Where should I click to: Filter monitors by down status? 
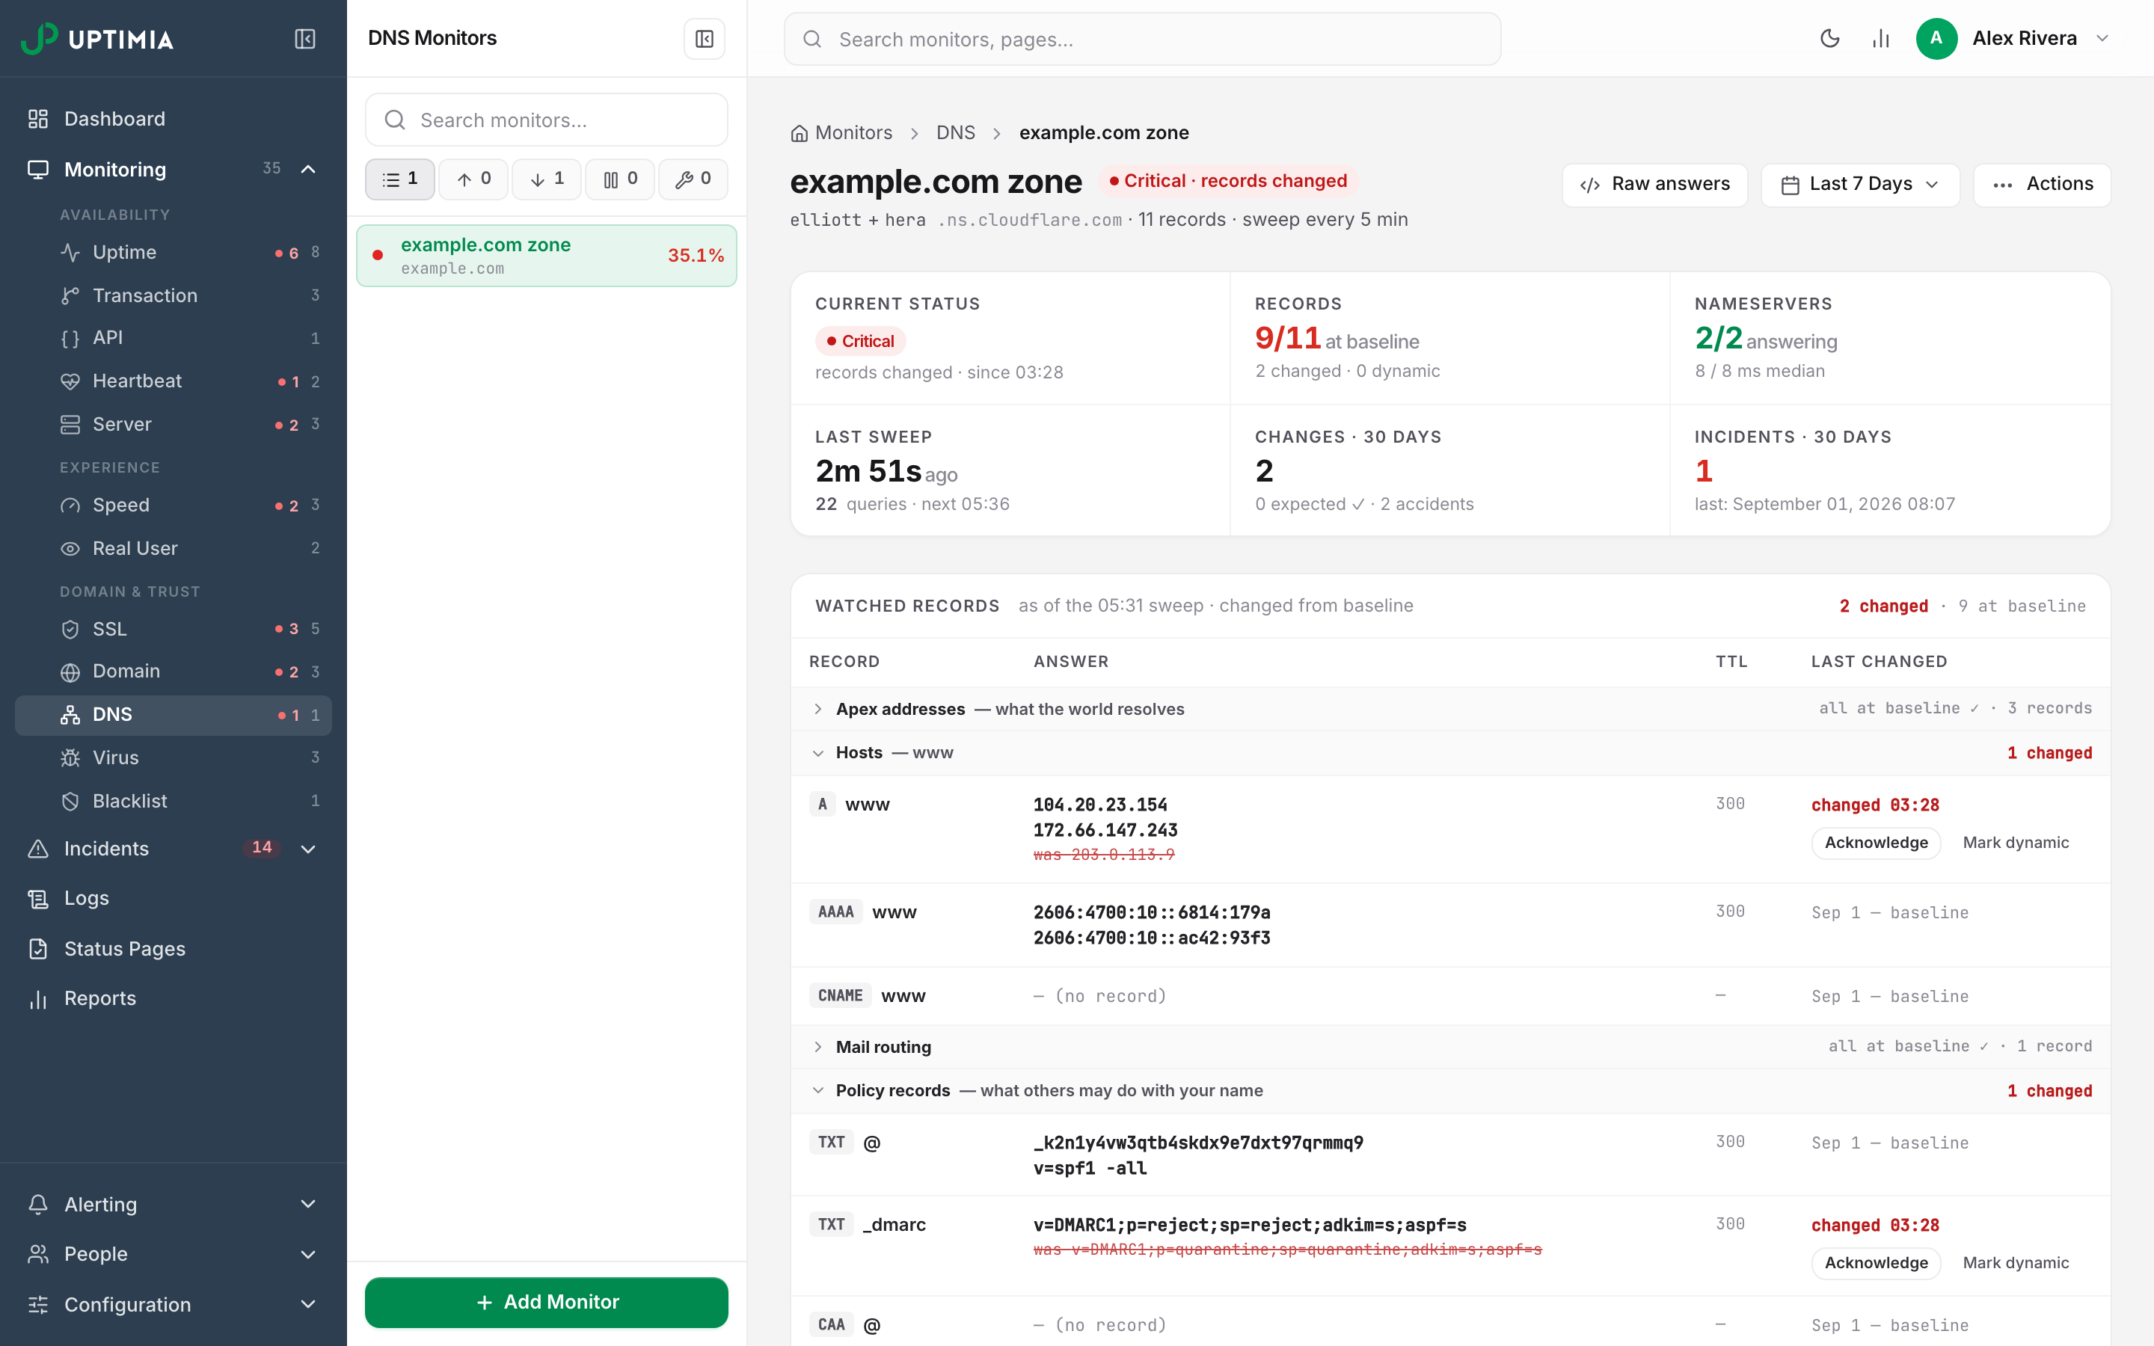pyautogui.click(x=547, y=179)
